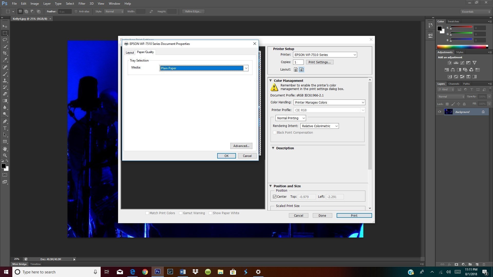Select the Path Selection tool
Image resolution: width=493 pixels, height=277 pixels.
5,135
